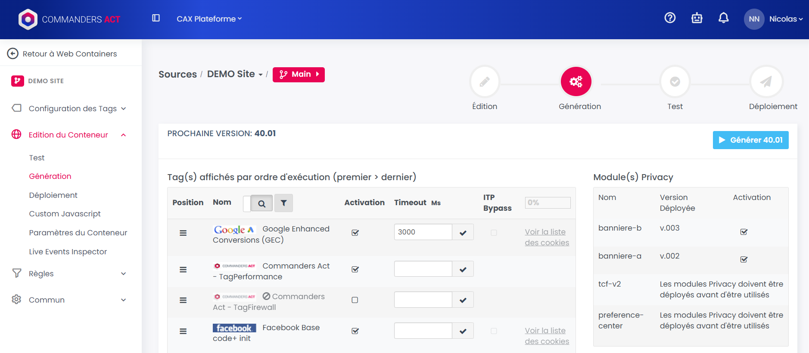The image size is (809, 353).
Task: Open Facebook Base code cookies list link
Action: (547, 336)
